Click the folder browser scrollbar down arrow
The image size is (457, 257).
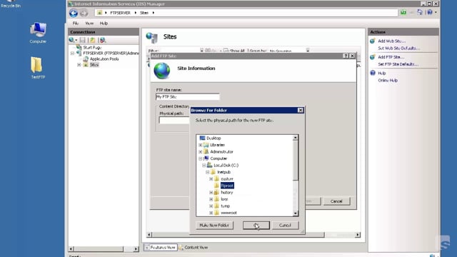(x=295, y=213)
